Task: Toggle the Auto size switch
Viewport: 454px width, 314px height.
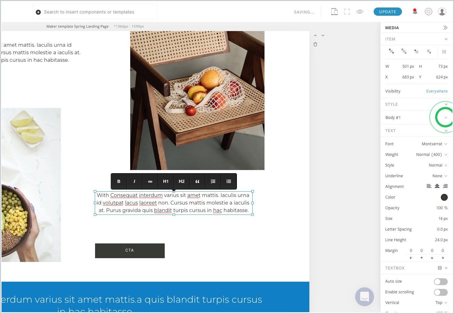Action: click(x=441, y=281)
